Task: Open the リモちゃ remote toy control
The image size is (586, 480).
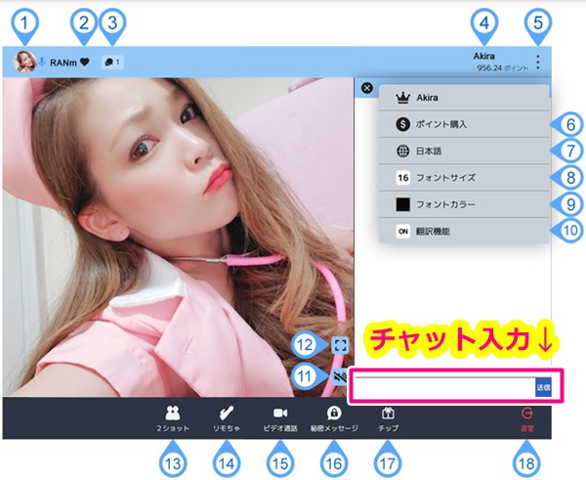Action: pos(227,418)
